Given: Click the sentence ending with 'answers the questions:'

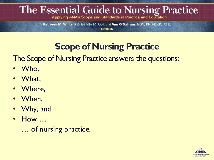Looking at the screenshot, I should (x=96, y=59).
